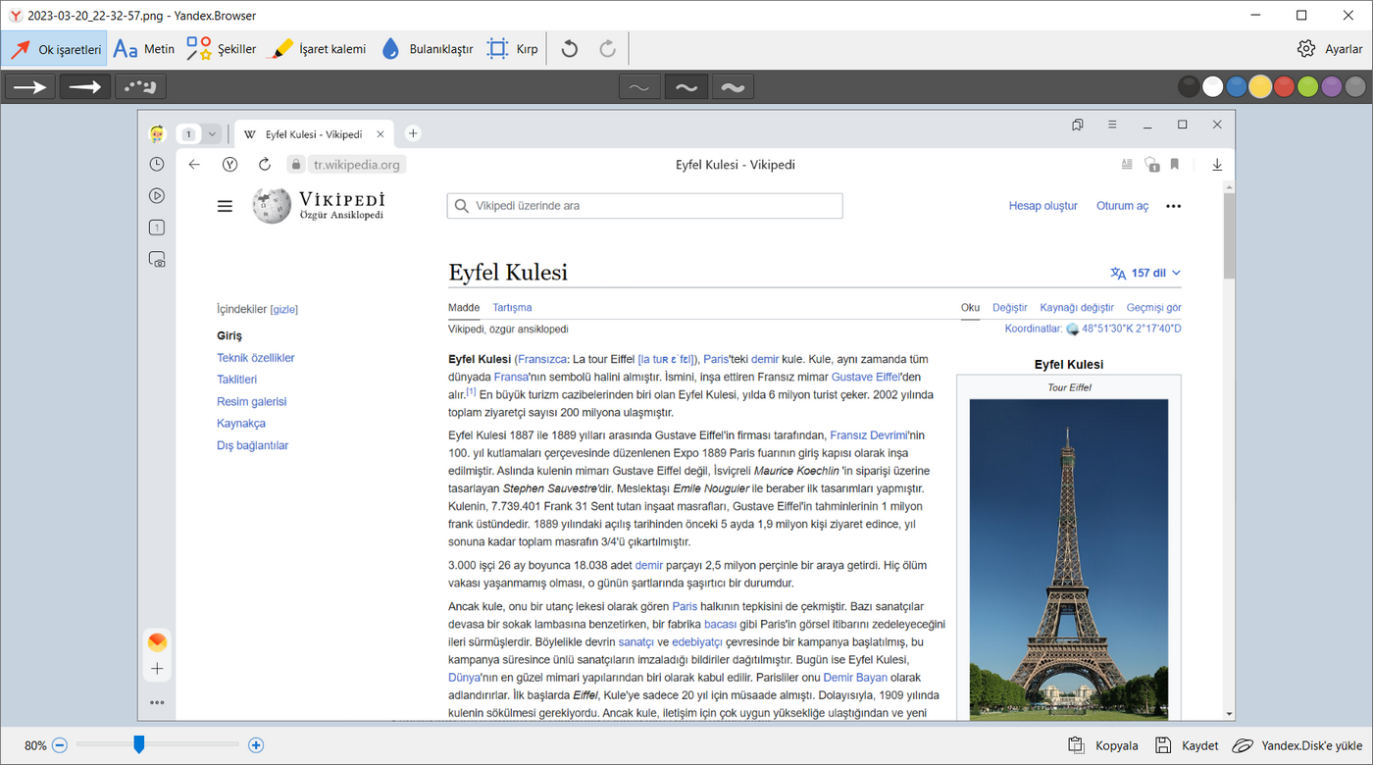Image resolution: width=1373 pixels, height=765 pixels.
Task: Click the zoom slider handle
Action: [139, 745]
